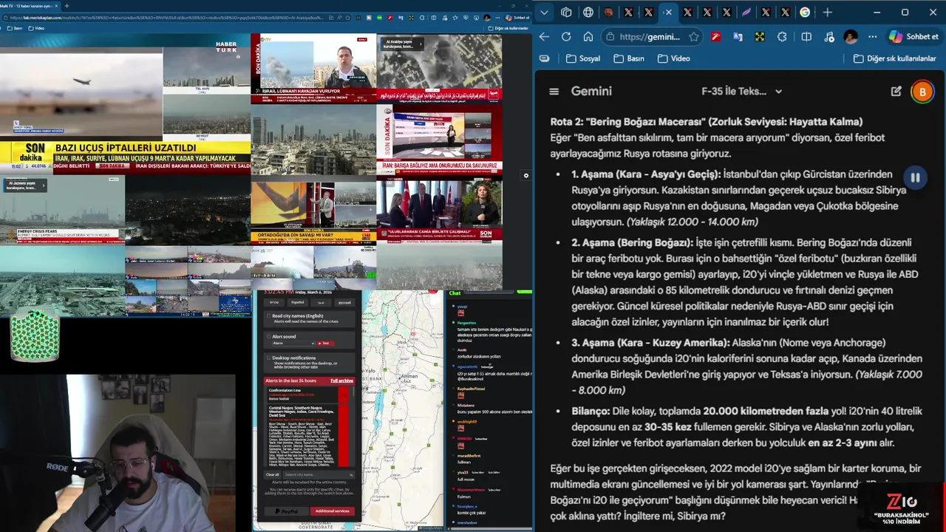Open Gemini main menu hamburger icon
Screen dimensions: 946x532
point(554,92)
